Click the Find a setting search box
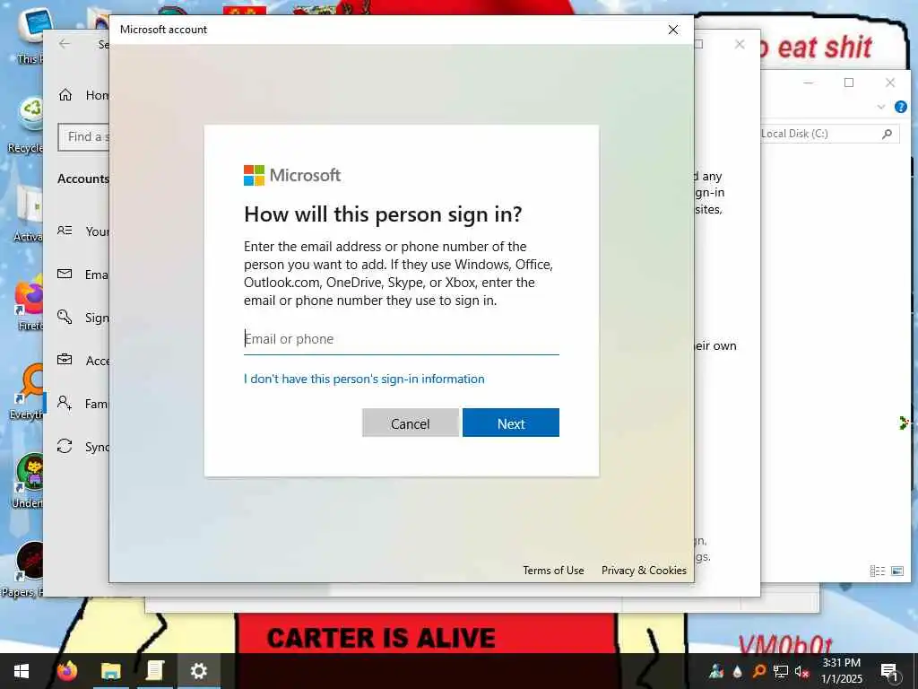This screenshot has height=689, width=918. pos(83,137)
